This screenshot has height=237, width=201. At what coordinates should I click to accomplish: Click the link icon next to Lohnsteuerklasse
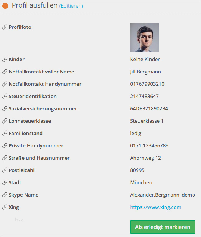click(5, 121)
